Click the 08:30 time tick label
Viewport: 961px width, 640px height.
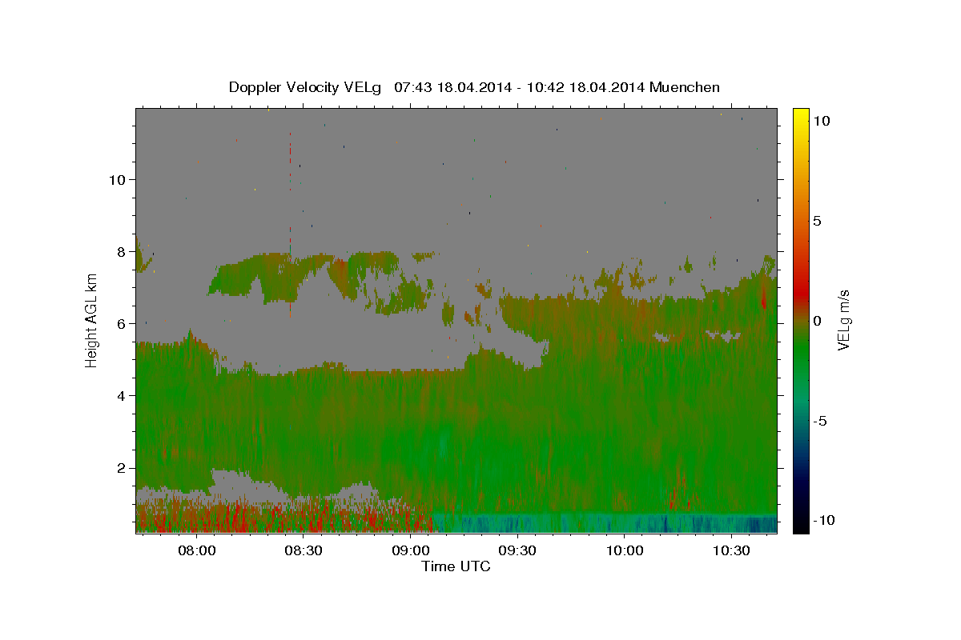coord(304,550)
